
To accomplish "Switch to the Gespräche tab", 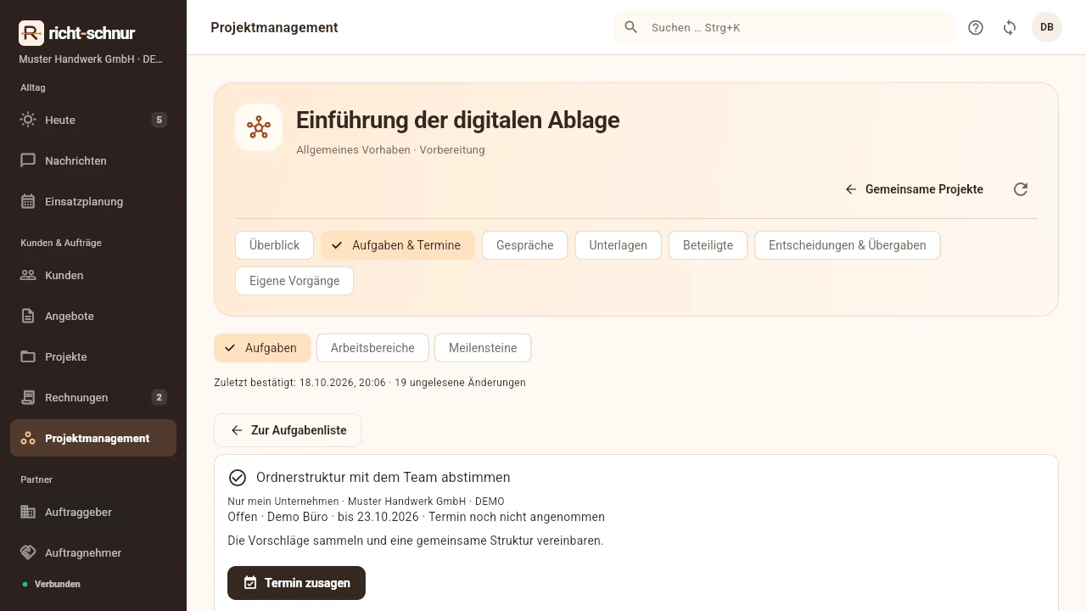I will [x=524, y=245].
